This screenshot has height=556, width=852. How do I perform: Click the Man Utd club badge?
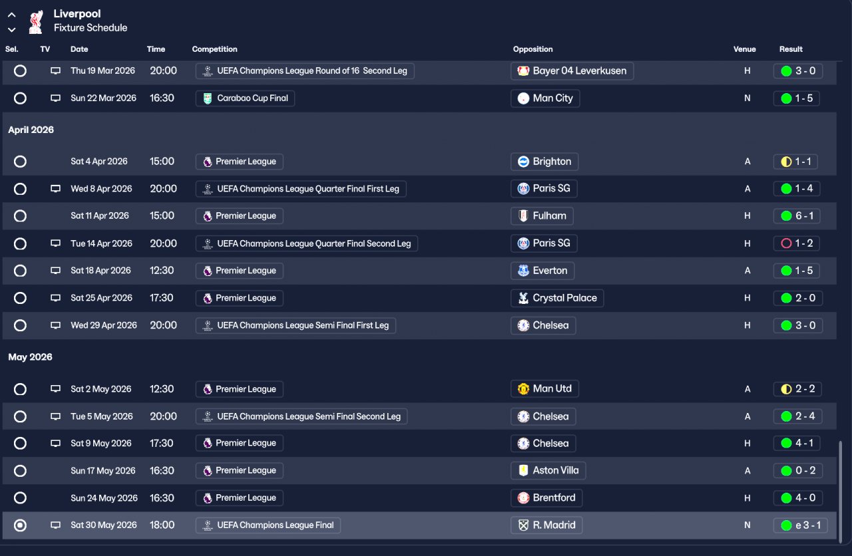tap(523, 389)
